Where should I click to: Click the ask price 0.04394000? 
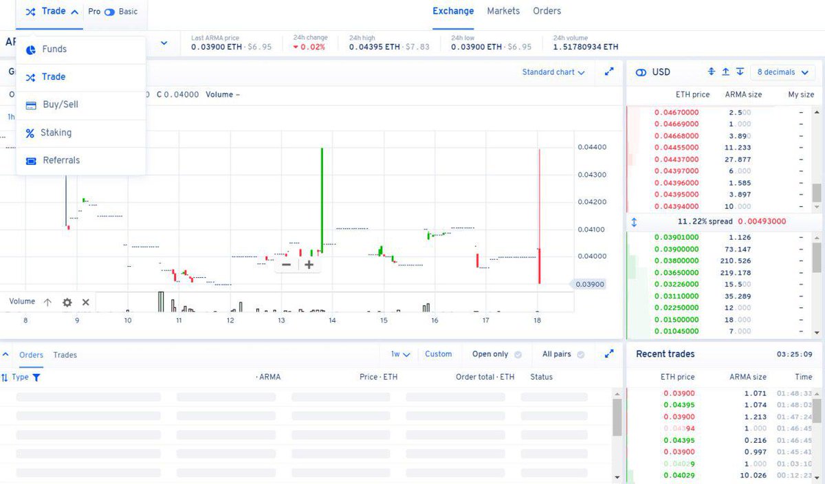(x=676, y=206)
